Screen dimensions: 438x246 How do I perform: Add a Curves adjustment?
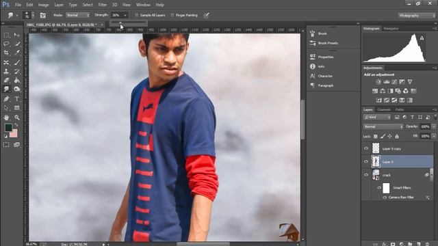point(394,82)
